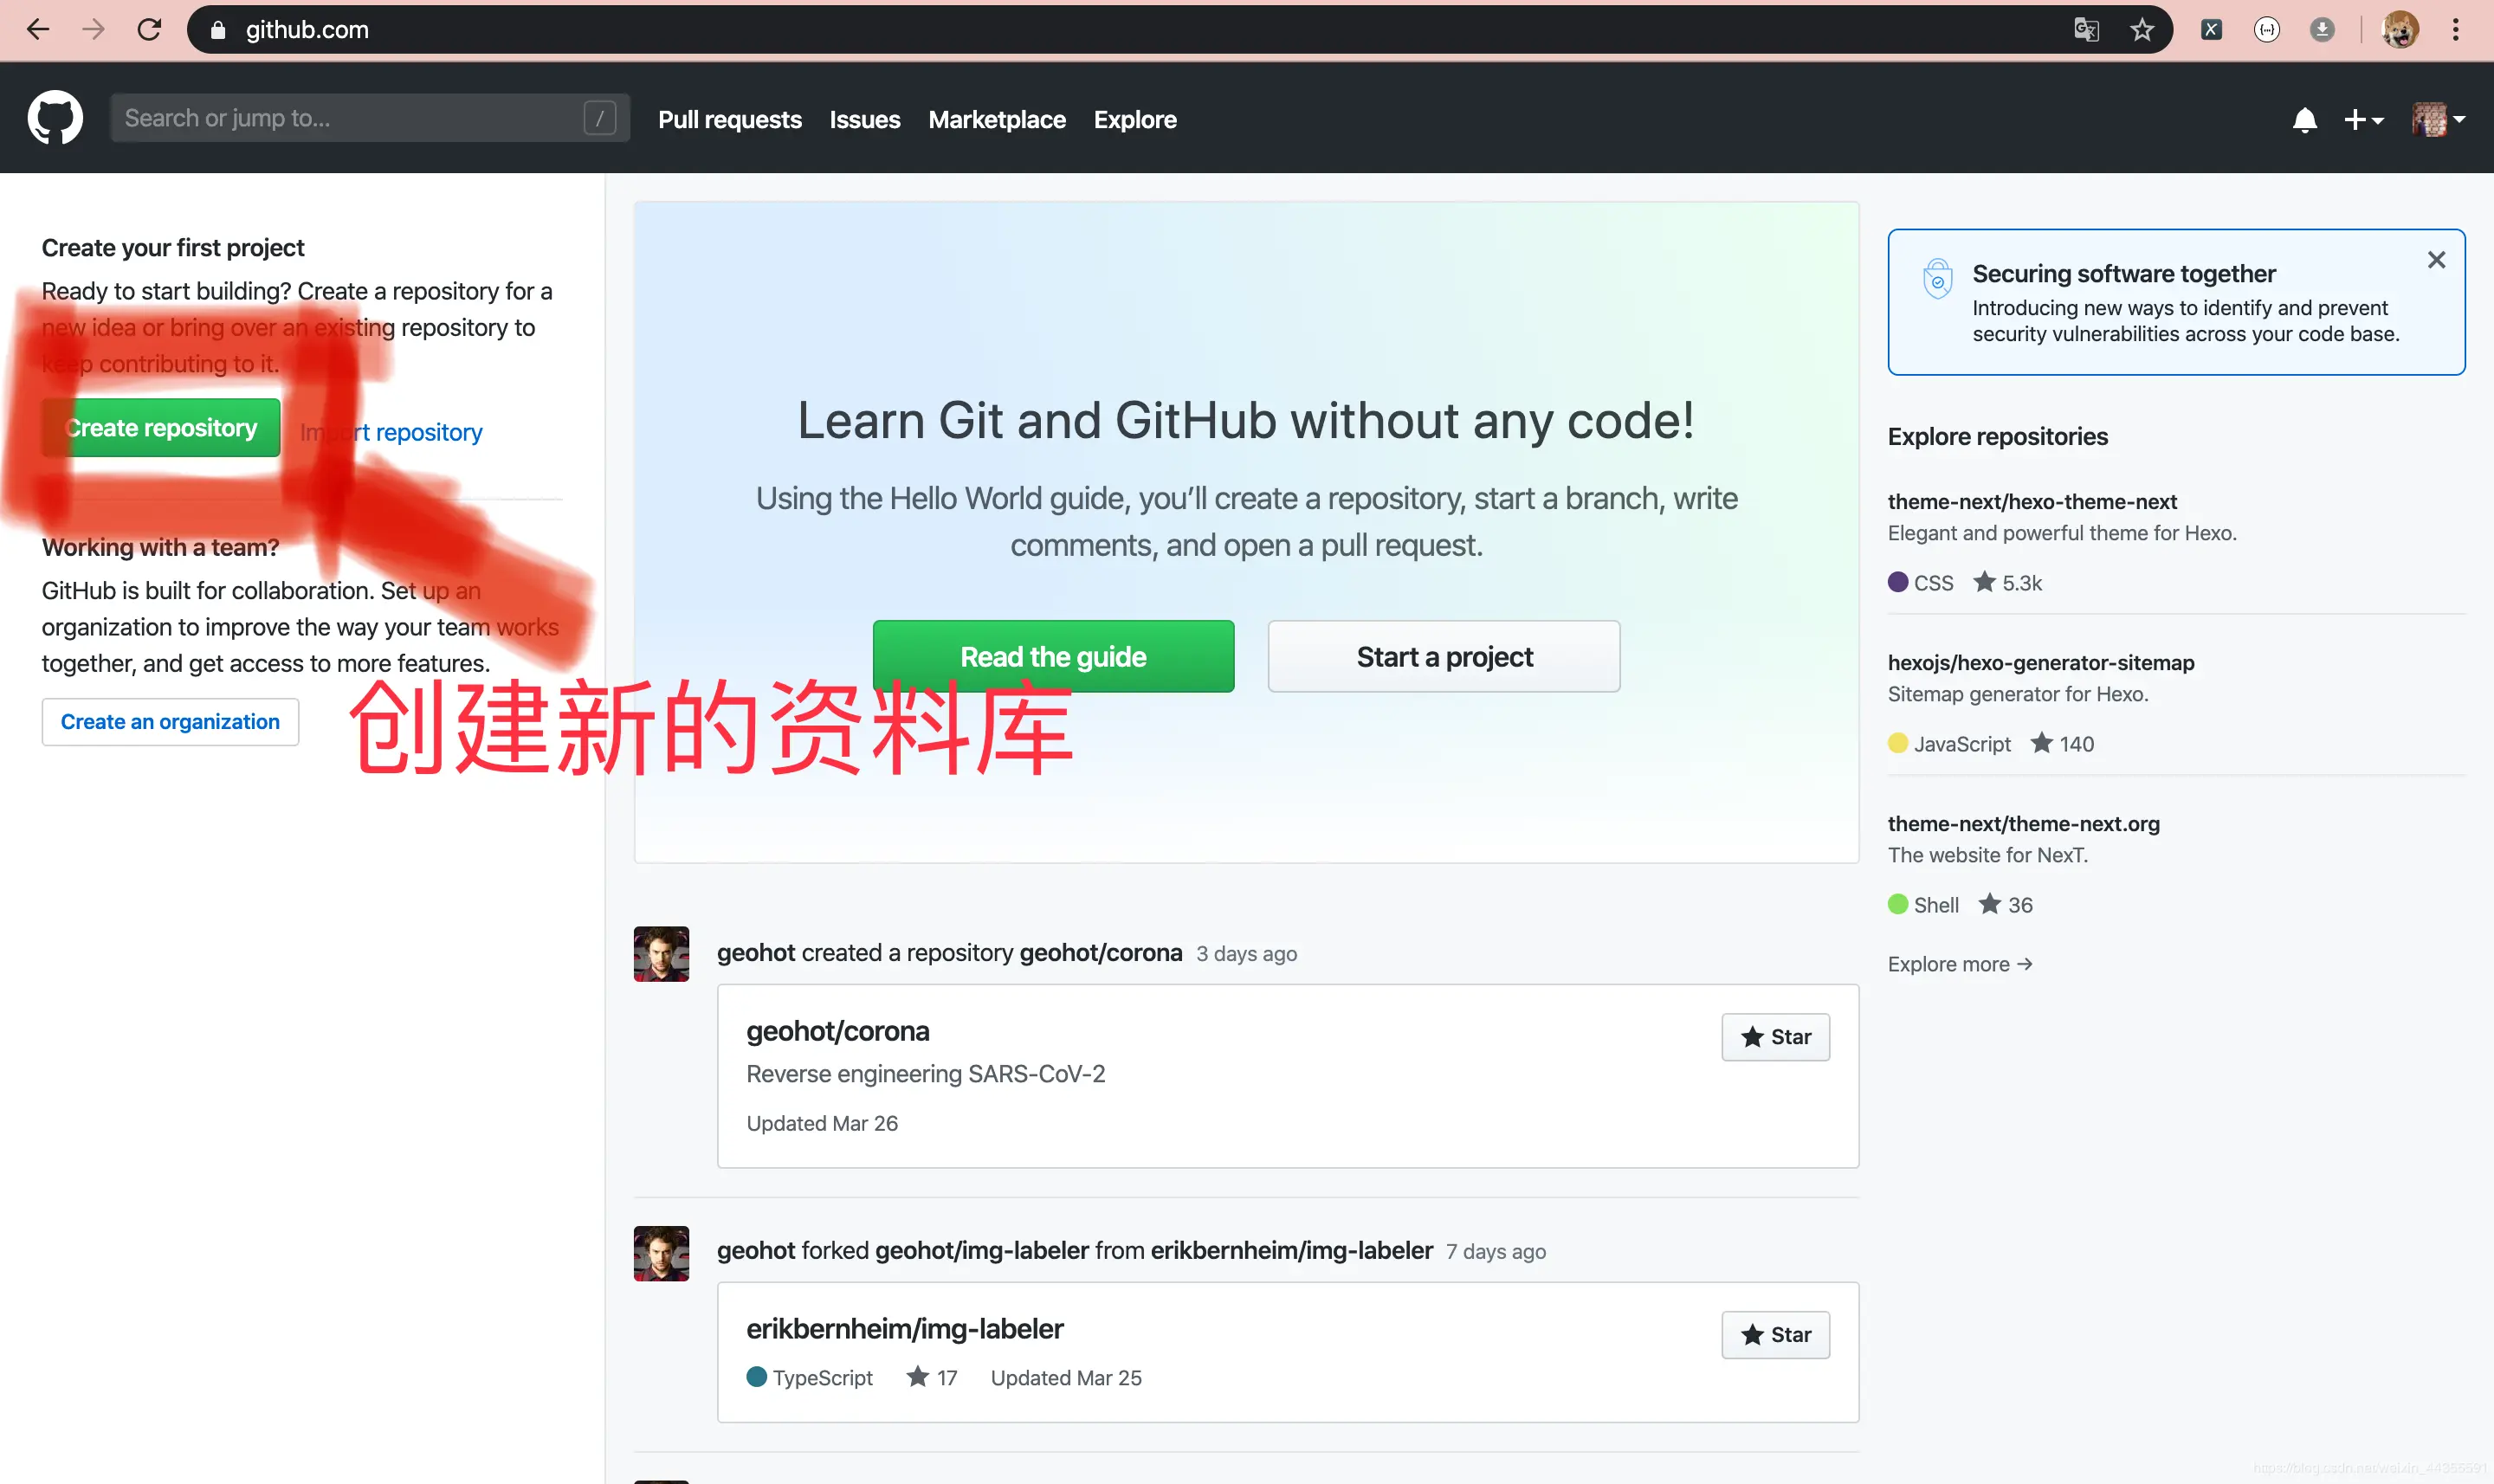
Task: Click the Create an organization button
Action: (x=170, y=722)
